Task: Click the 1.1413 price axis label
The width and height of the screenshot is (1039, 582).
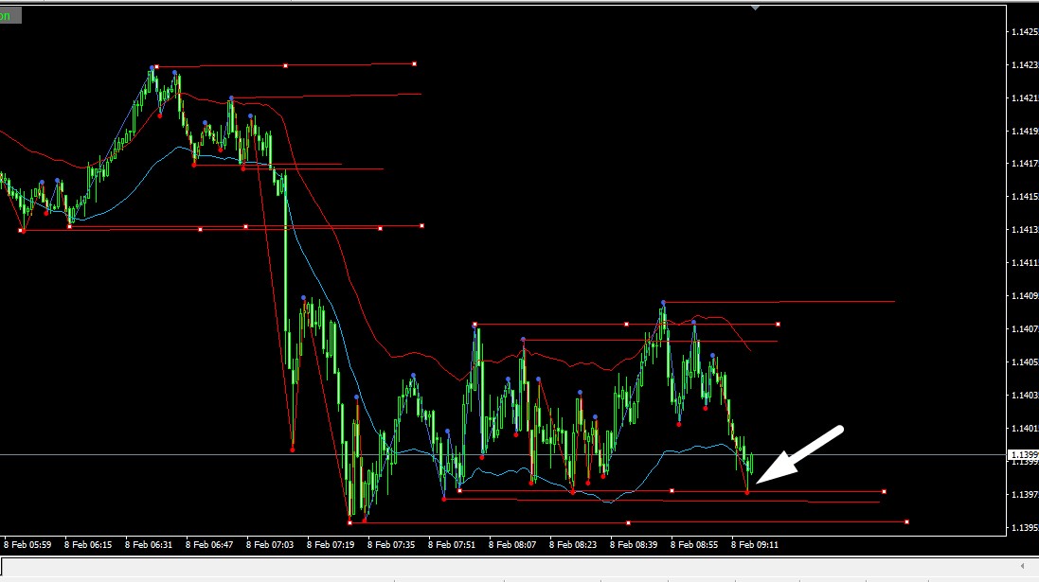Action: click(1025, 230)
